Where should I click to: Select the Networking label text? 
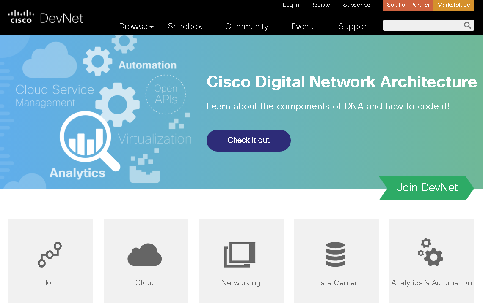(240, 283)
